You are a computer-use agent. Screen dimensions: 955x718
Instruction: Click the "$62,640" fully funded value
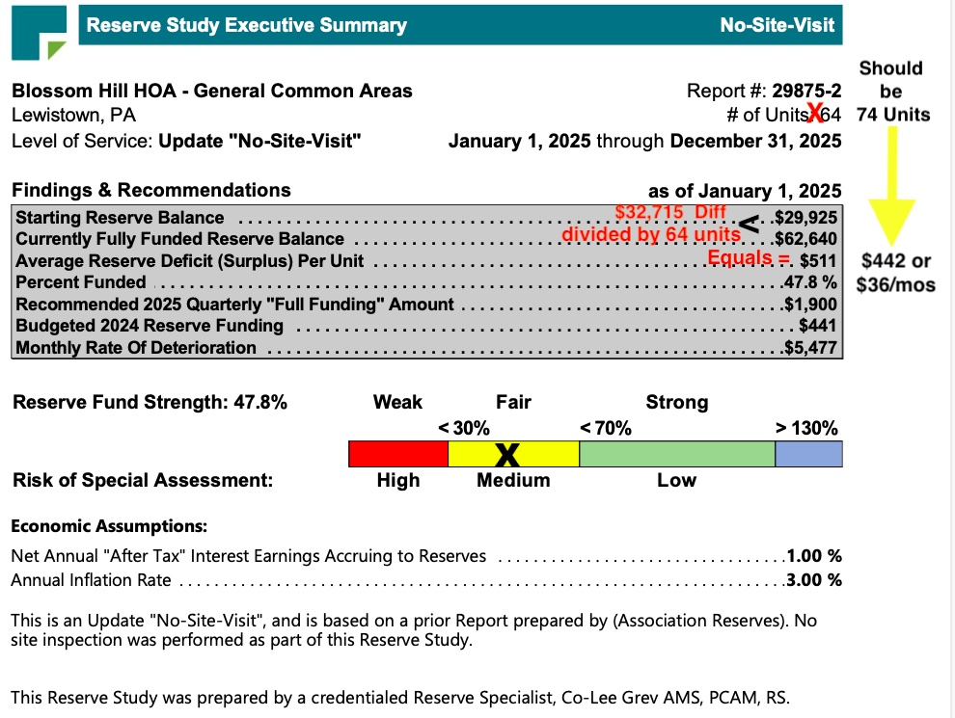click(805, 239)
